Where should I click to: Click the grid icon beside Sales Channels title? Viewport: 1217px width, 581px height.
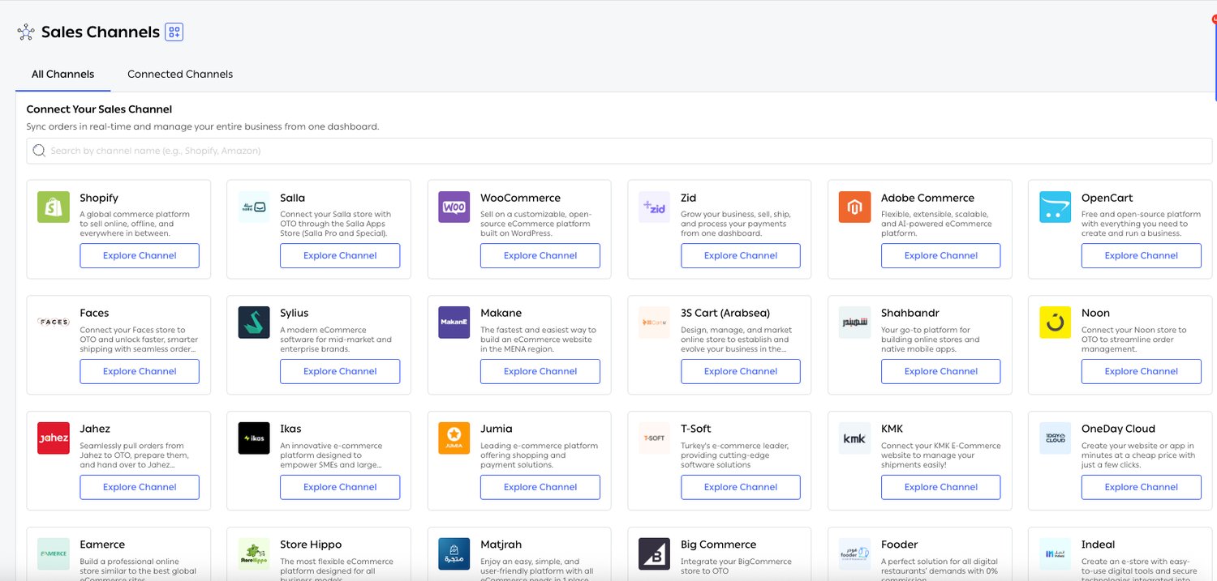pos(174,32)
